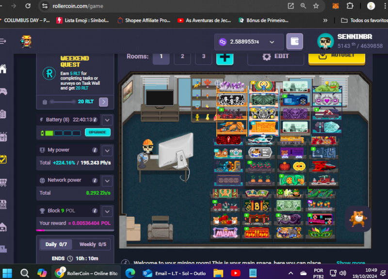The width and height of the screenshot is (388, 279).
Task: Open the shopping cart store icon in sidebar
Action: point(3,183)
